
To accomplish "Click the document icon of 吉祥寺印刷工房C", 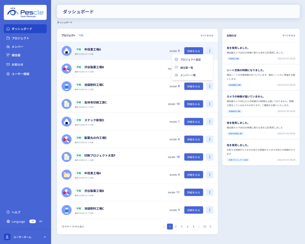I will tap(67, 104).
